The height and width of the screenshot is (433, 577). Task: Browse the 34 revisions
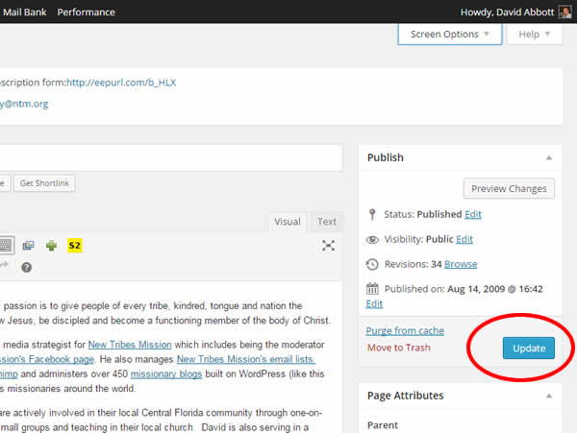tap(461, 264)
